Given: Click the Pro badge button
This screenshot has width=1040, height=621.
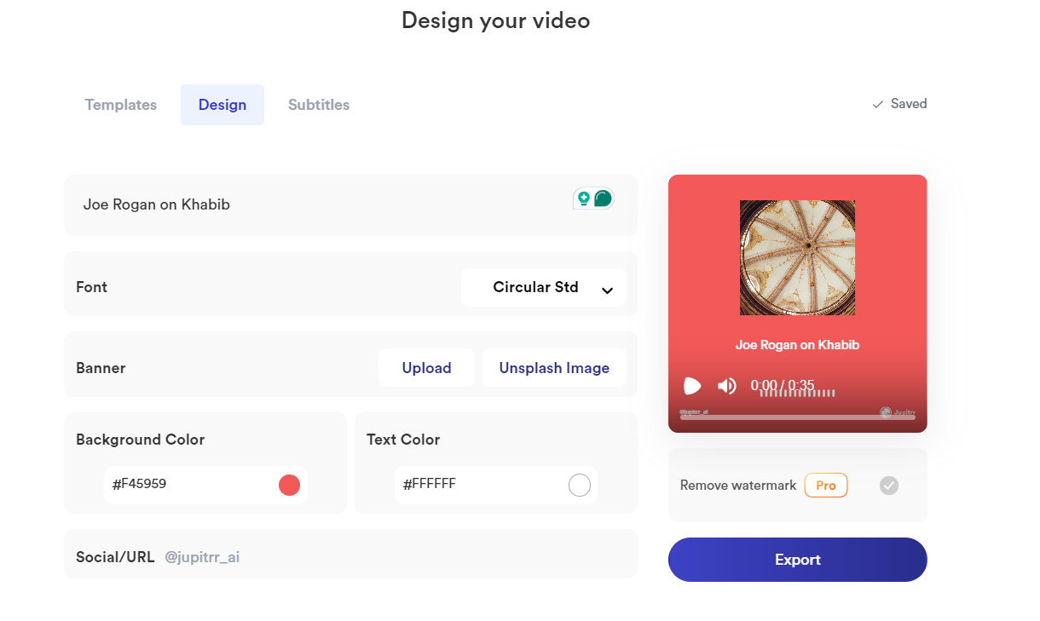Looking at the screenshot, I should [826, 486].
